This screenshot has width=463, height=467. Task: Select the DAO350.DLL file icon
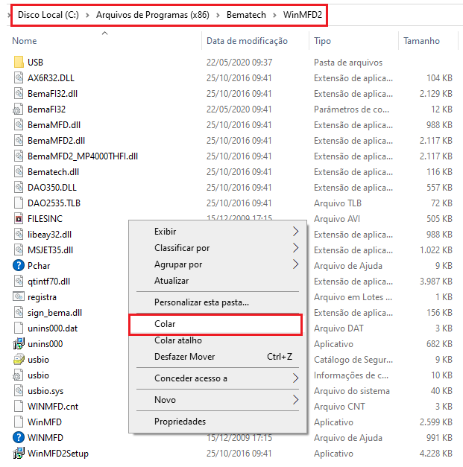(19, 188)
